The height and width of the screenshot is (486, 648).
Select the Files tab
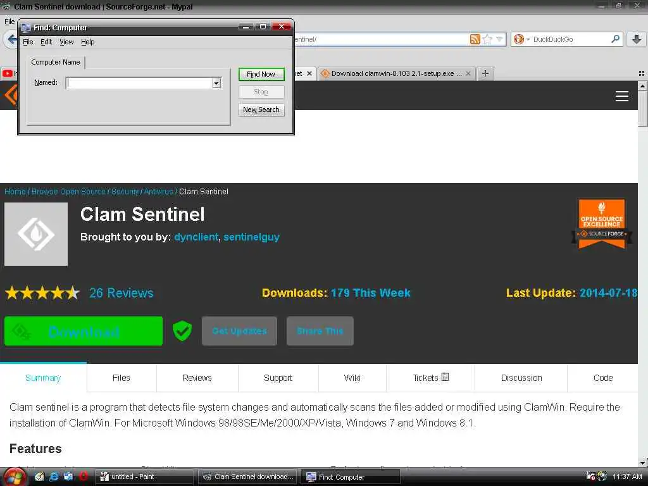(x=121, y=378)
